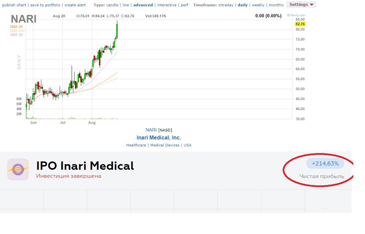Open the Settings dropdown
Image resolution: width=365 pixels, height=234 pixels.
pos(301,4)
